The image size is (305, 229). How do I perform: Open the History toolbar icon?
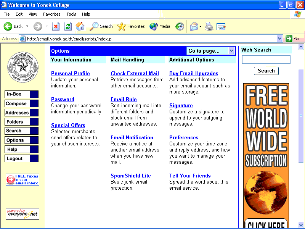pyautogui.click(x=180, y=26)
